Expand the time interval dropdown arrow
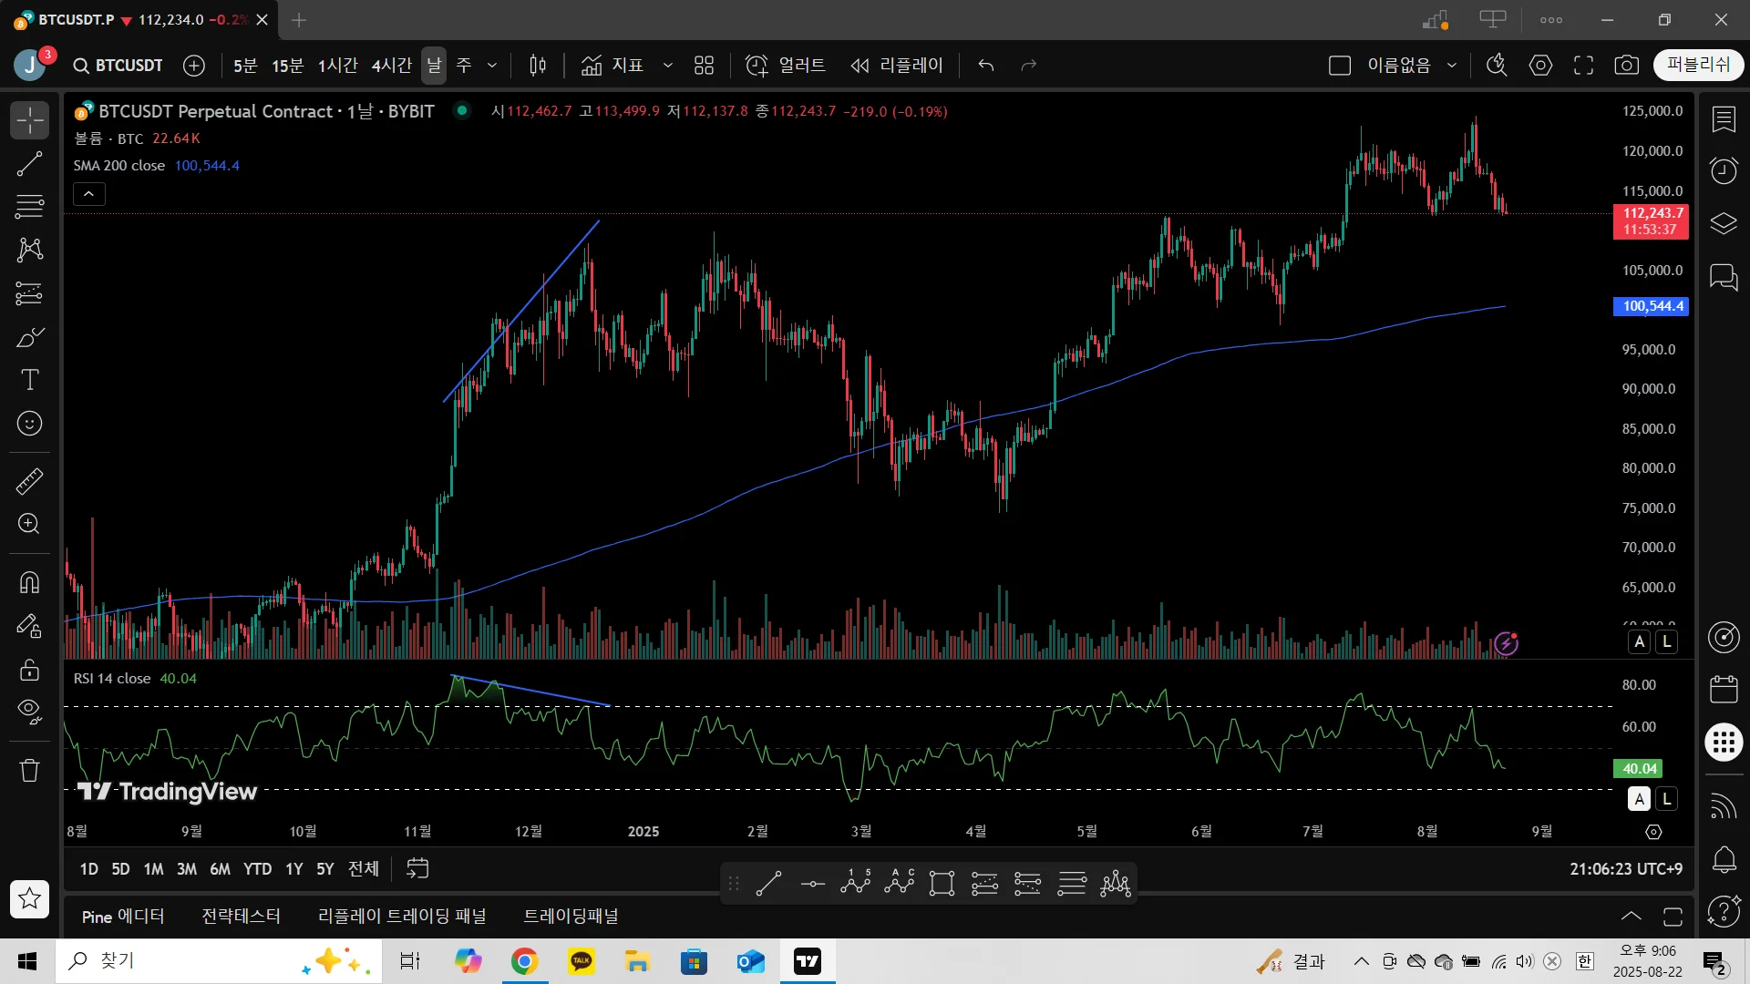Image resolution: width=1750 pixels, height=984 pixels. [x=492, y=66]
